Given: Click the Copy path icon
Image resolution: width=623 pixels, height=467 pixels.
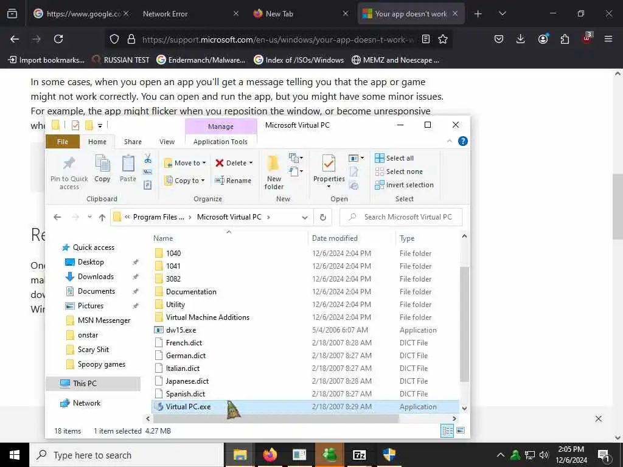Looking at the screenshot, I should [x=148, y=172].
